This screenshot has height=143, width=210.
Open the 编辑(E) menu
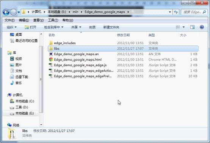point(24,20)
